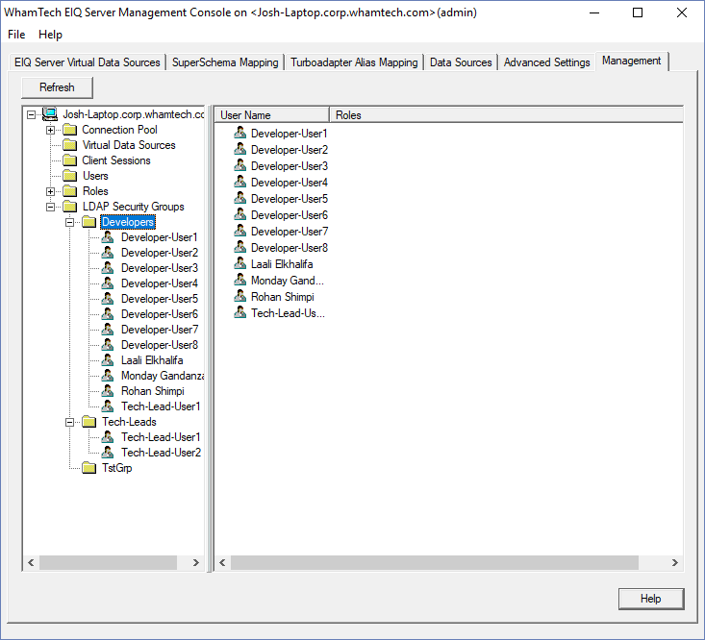
Task: Collapse the LDAP Security Groups node
Action: point(51,207)
